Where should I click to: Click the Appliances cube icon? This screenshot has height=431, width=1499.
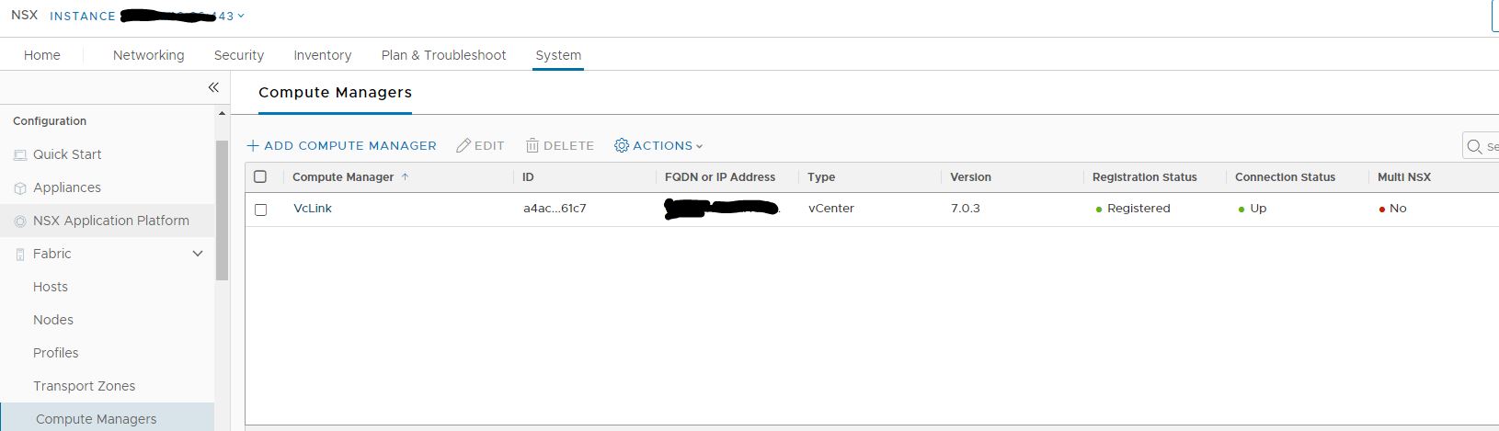[20, 188]
